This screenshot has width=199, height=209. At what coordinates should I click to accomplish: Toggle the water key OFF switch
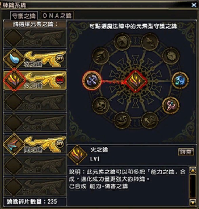click(x=60, y=58)
